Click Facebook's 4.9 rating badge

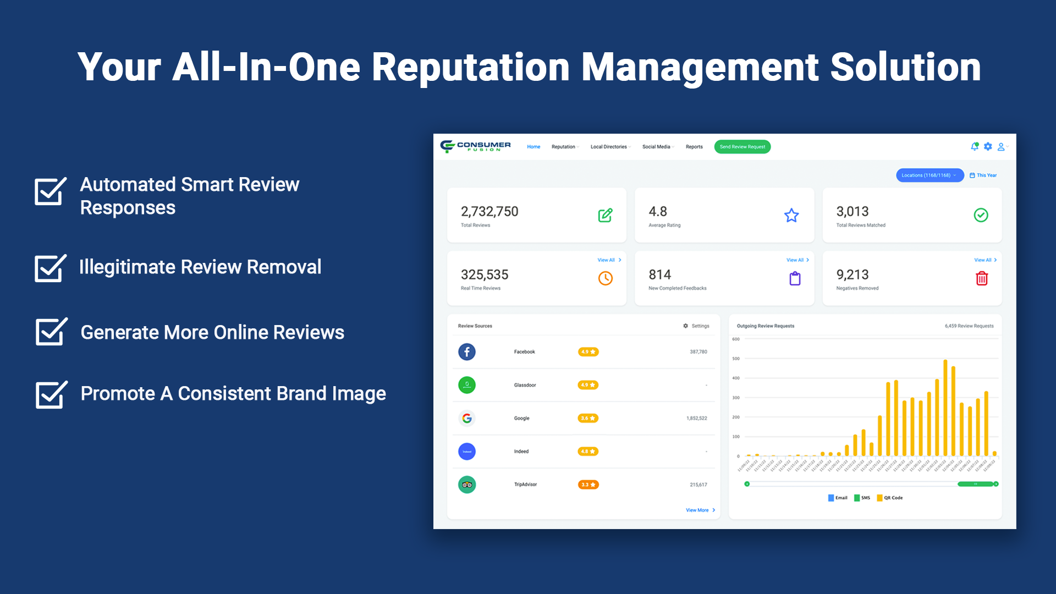[588, 351]
